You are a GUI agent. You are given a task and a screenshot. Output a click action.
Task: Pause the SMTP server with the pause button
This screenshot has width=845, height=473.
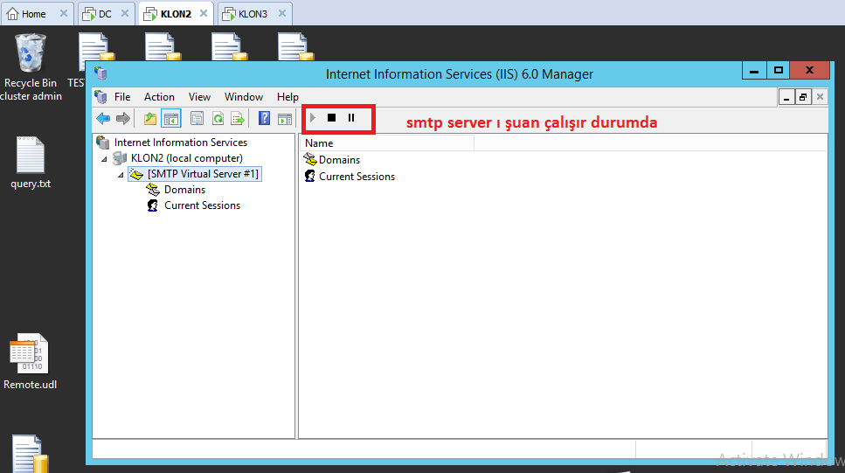click(x=351, y=117)
